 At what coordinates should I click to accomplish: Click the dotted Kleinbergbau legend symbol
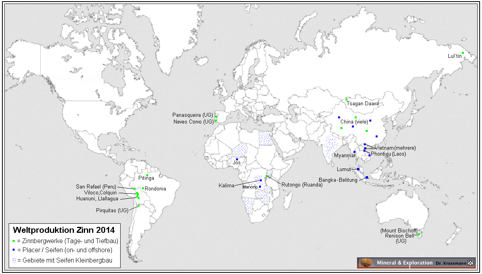pos(14,261)
